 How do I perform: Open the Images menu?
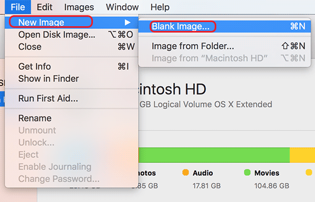point(79,7)
